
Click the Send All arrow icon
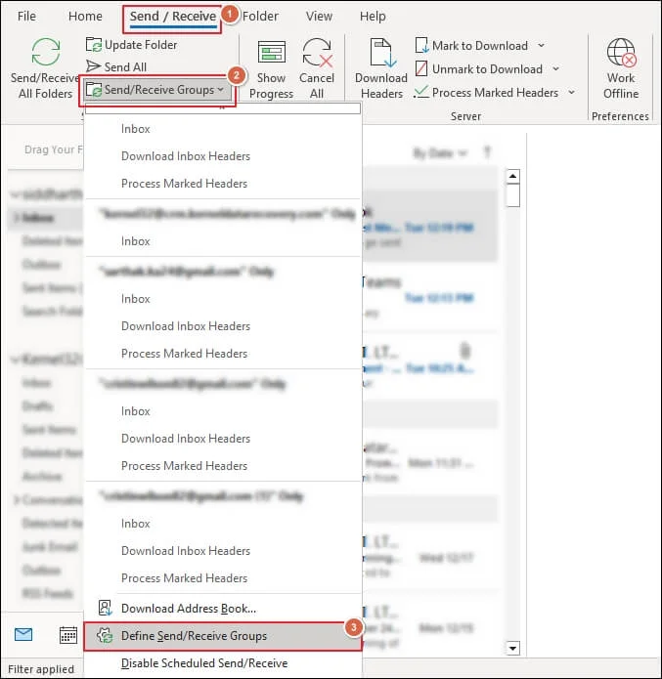(x=93, y=66)
